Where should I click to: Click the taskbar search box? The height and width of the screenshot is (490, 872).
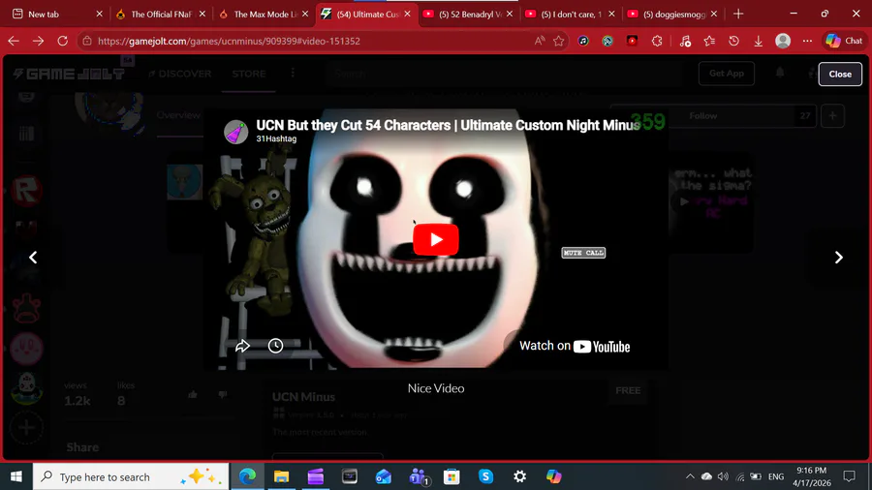pos(131,476)
